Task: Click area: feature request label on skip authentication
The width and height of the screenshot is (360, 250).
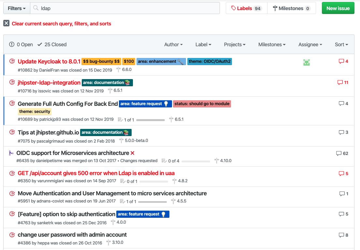Action: (143, 214)
